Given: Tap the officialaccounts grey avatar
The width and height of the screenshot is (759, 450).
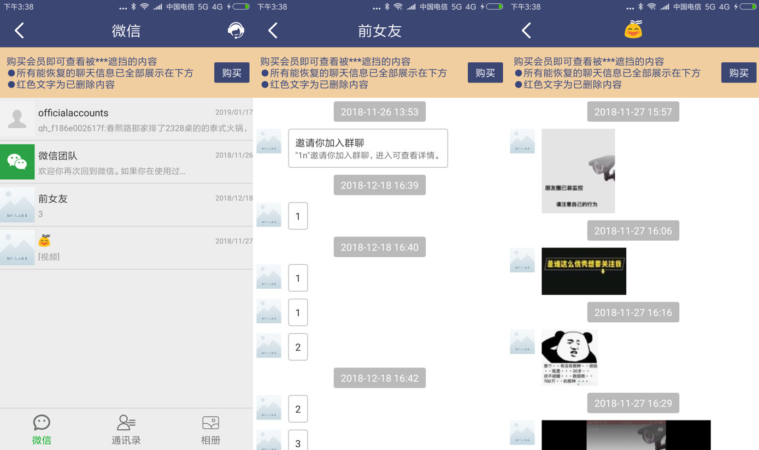Looking at the screenshot, I should click(x=17, y=119).
